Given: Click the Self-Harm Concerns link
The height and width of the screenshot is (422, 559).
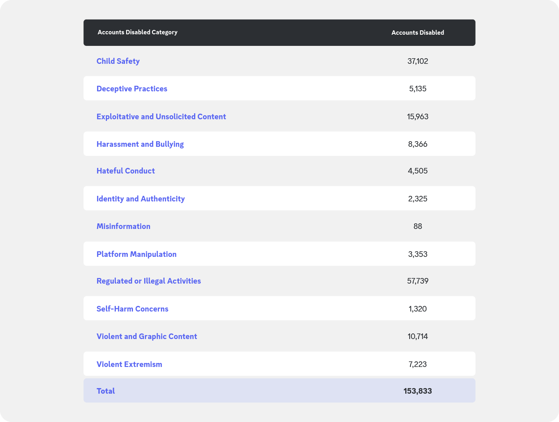Looking at the screenshot, I should click(x=132, y=309).
